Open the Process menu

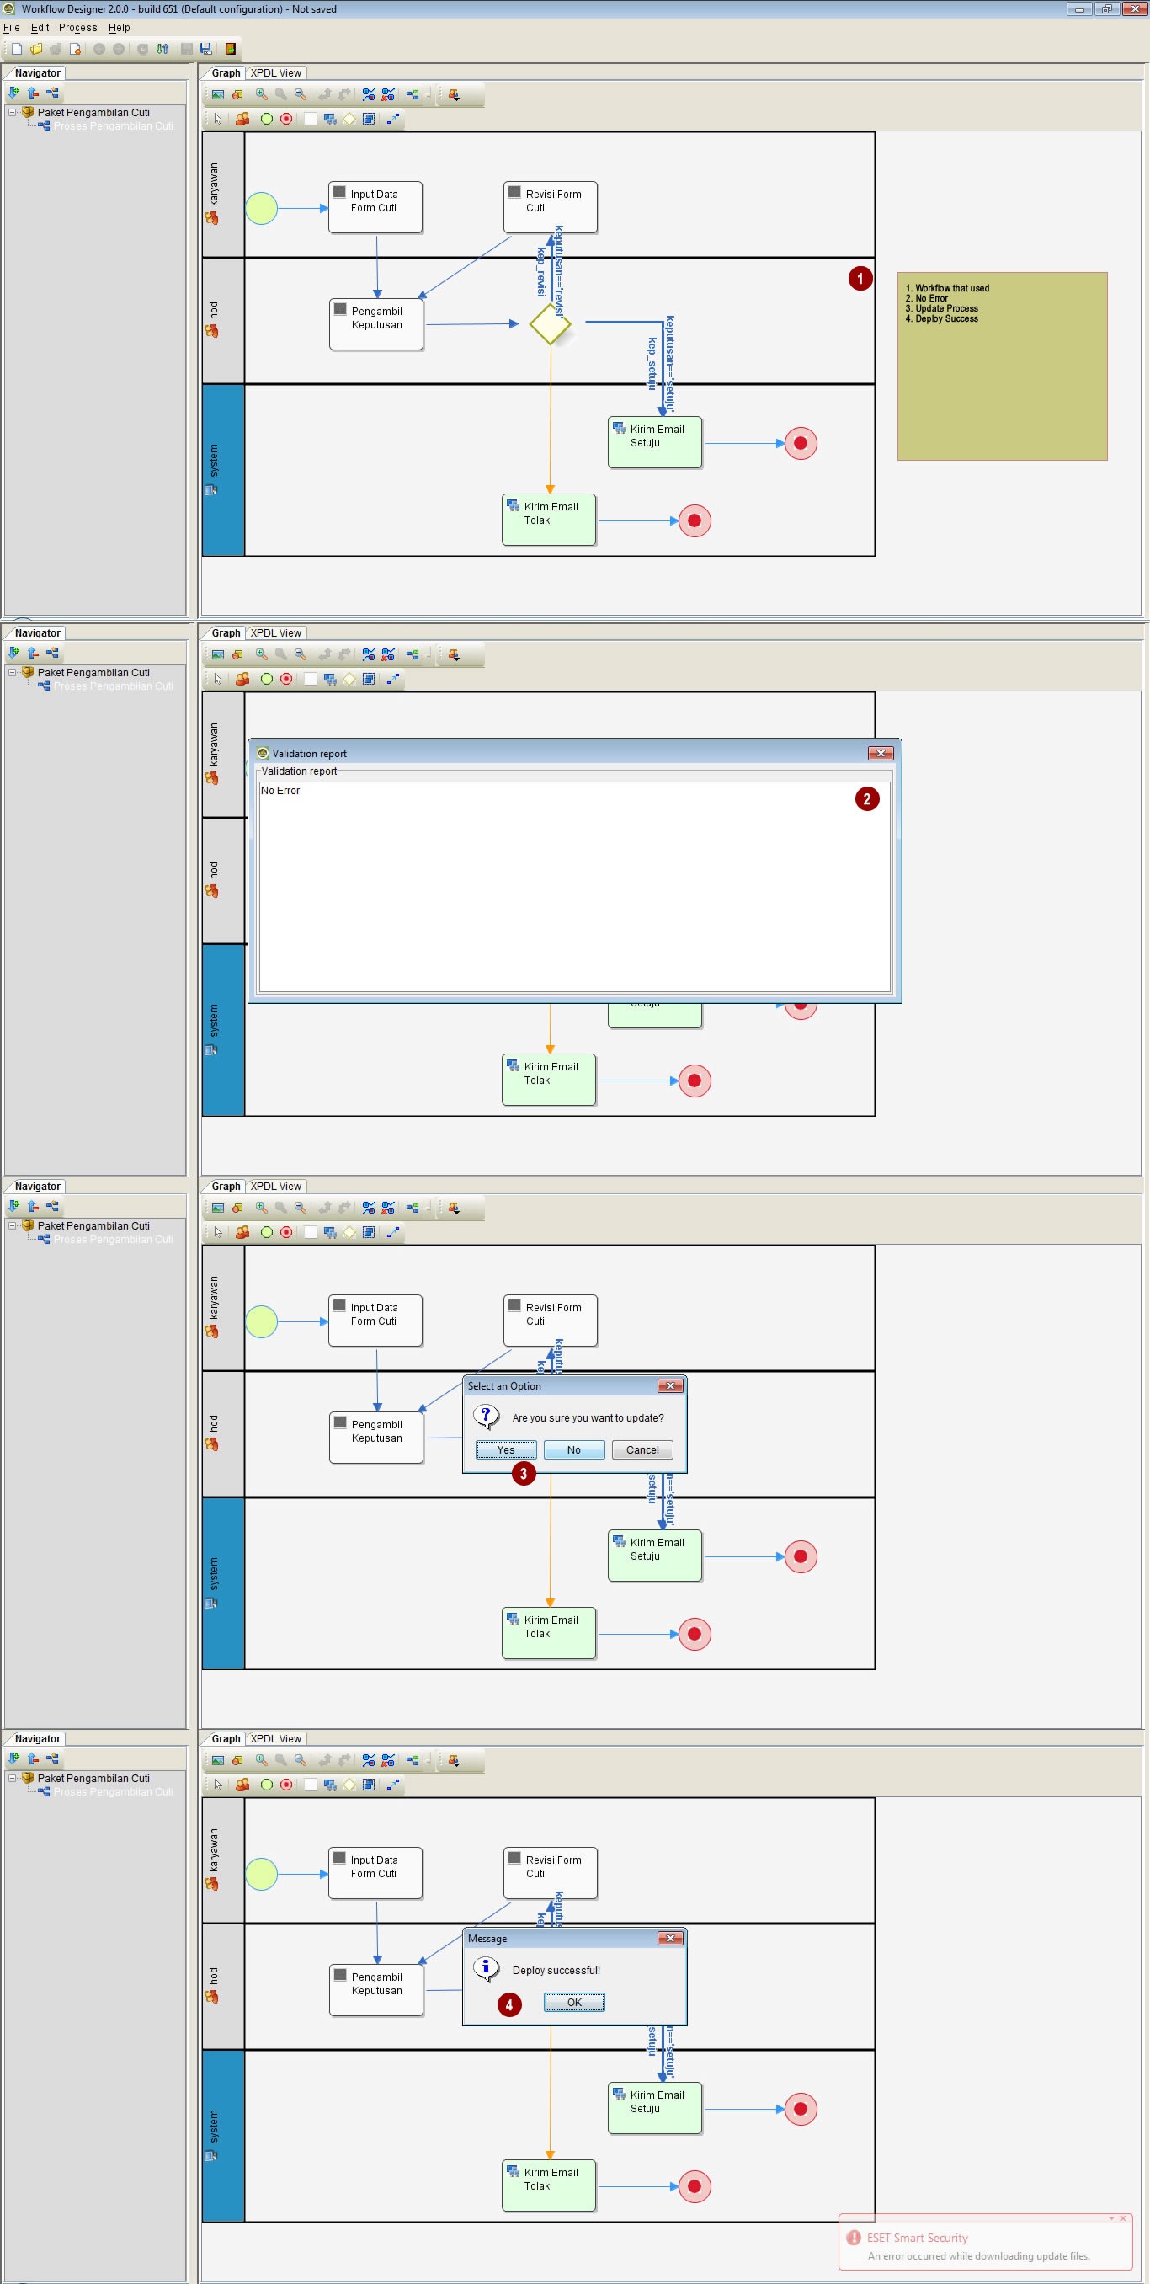[78, 28]
